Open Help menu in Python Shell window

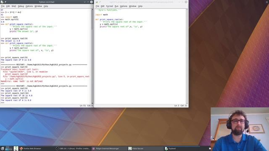46,6
